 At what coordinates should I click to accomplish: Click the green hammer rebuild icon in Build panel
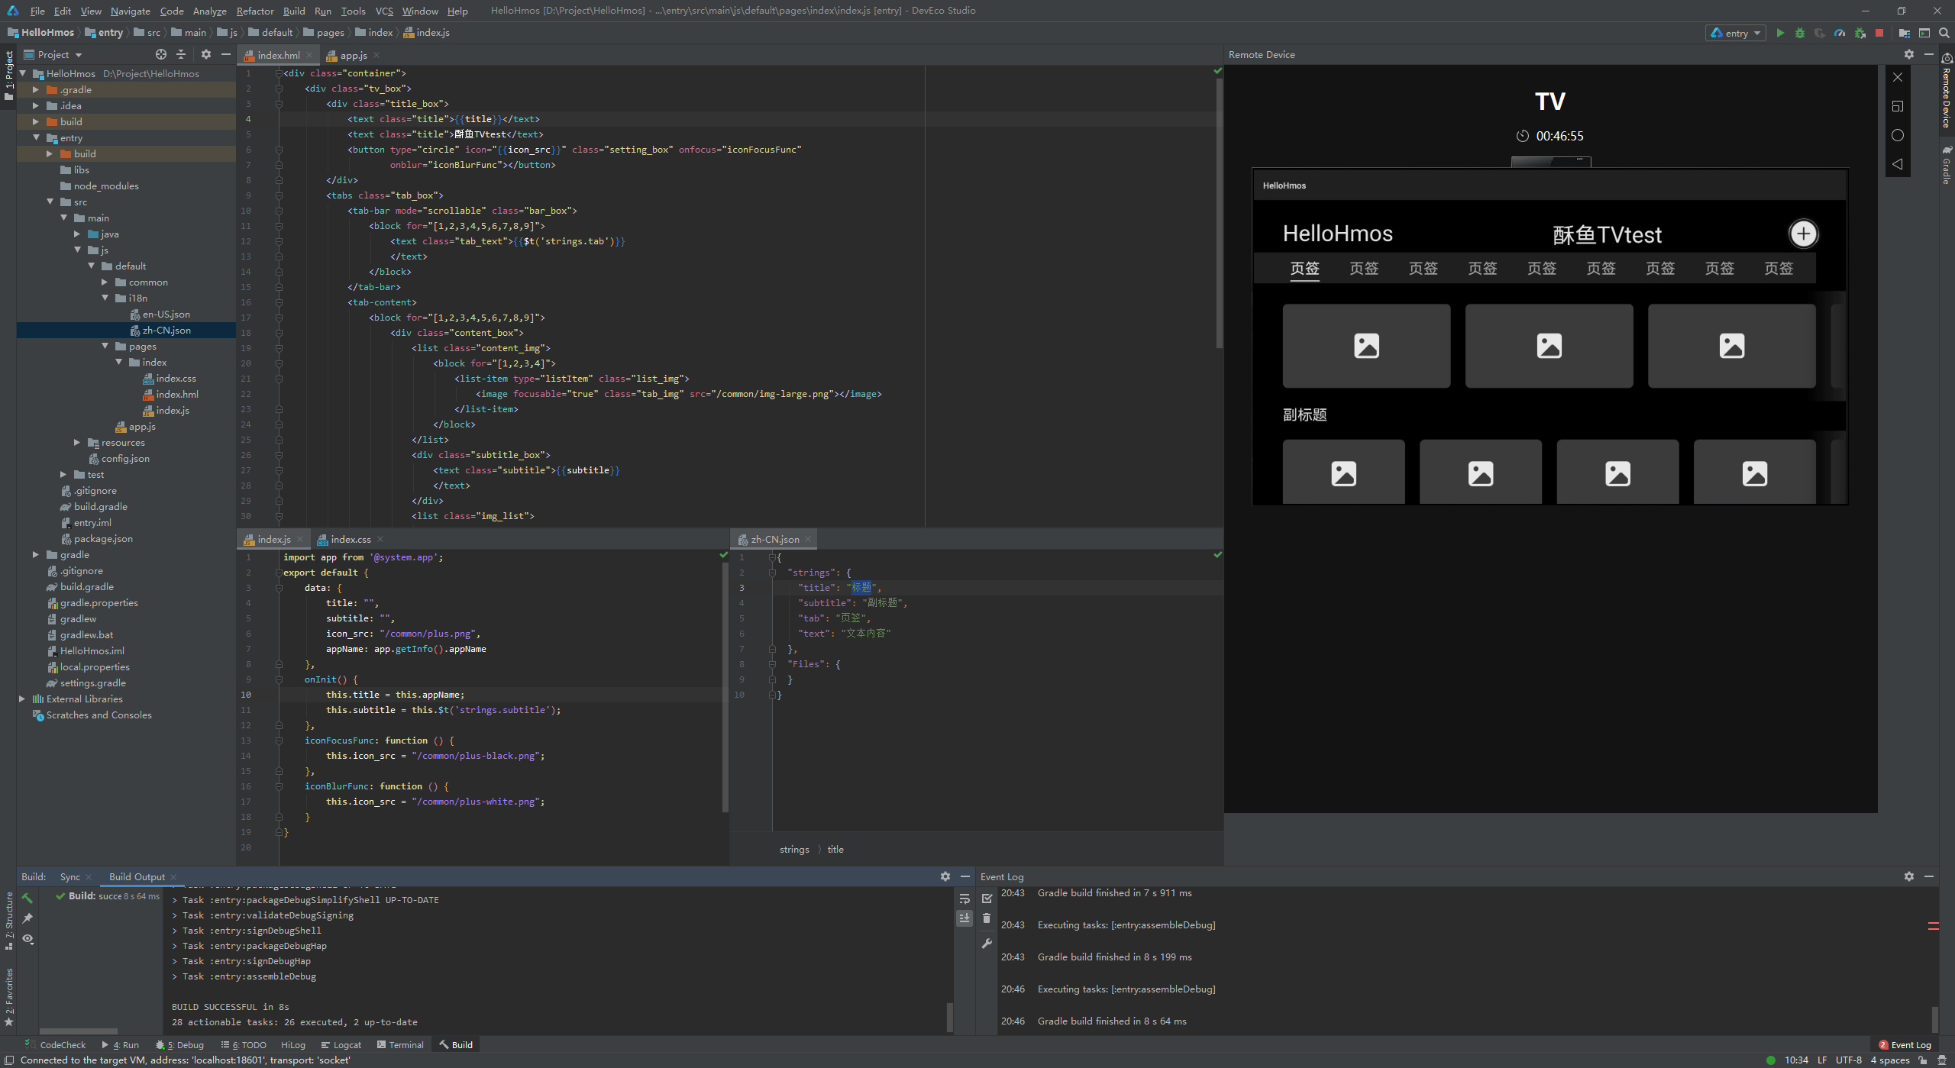coord(27,898)
